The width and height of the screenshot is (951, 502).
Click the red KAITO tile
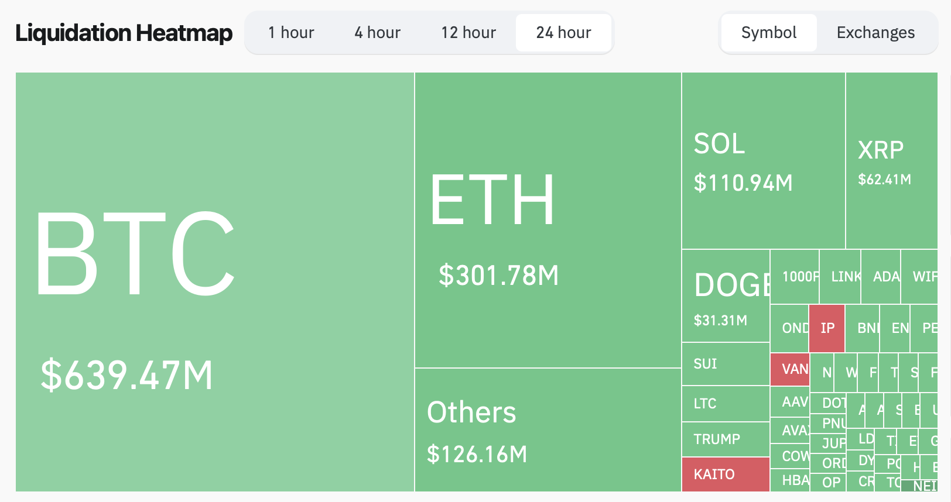(x=726, y=475)
